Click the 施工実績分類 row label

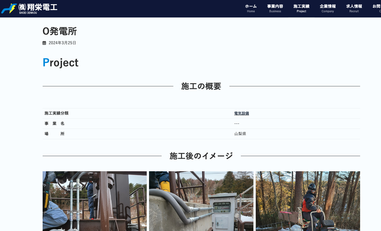(x=56, y=113)
